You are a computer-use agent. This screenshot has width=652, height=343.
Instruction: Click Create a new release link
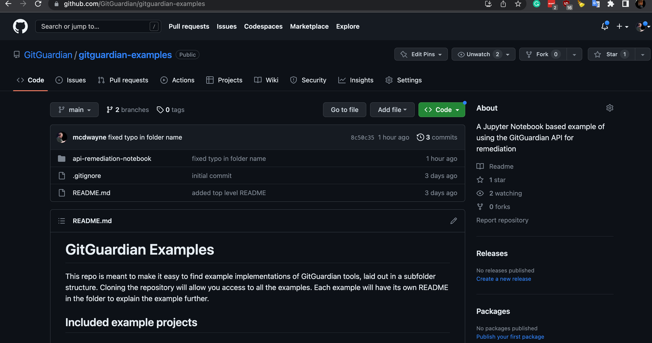(504, 279)
